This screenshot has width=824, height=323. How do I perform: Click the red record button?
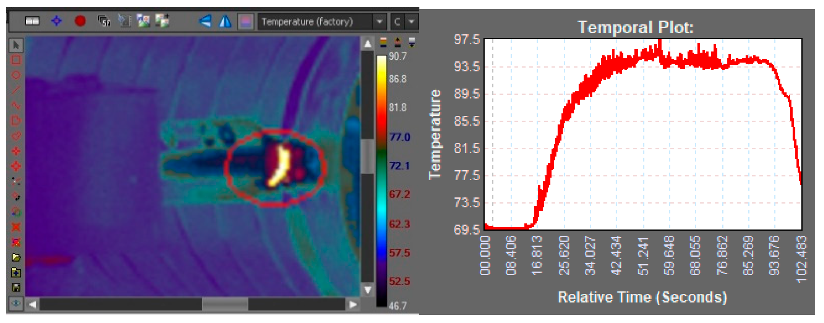coord(80,21)
